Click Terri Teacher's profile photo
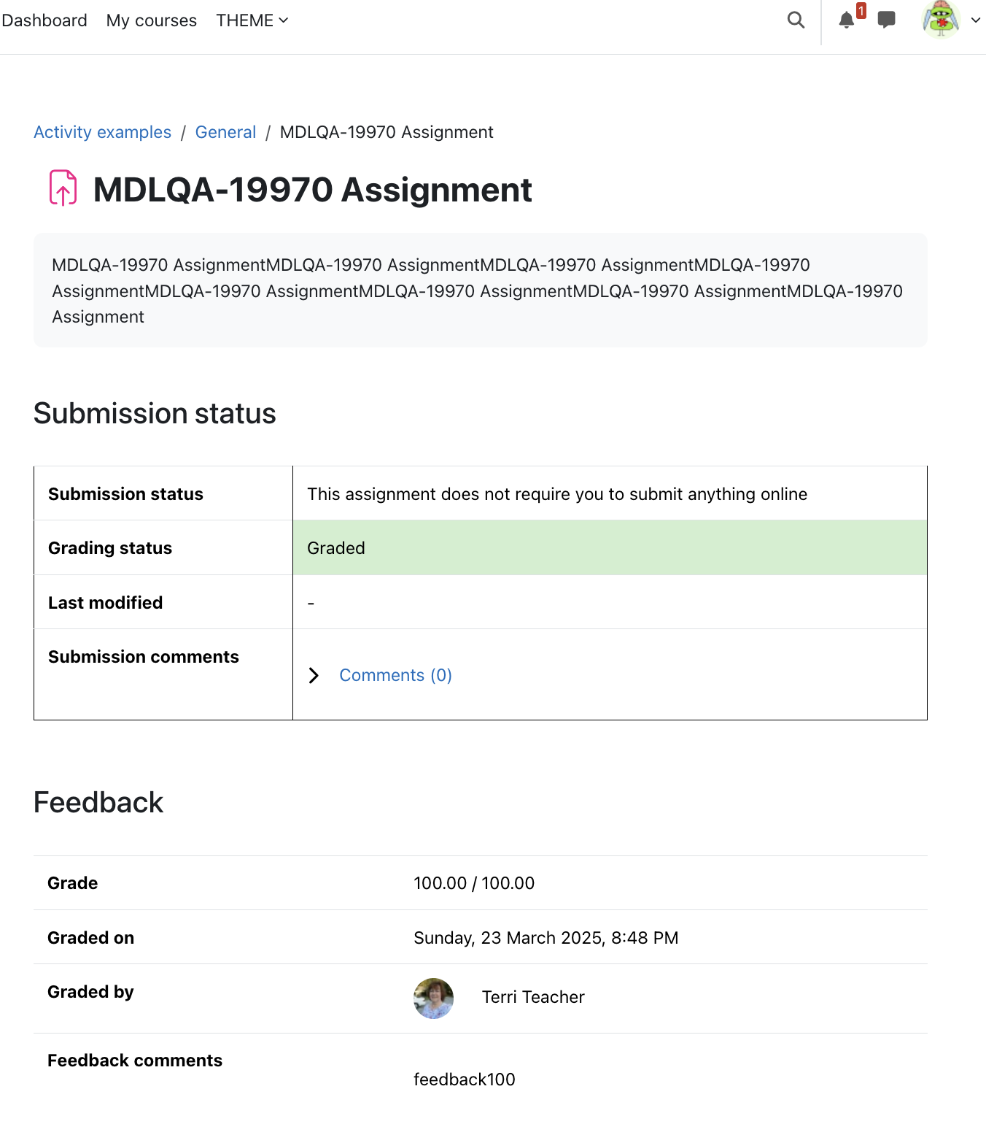The width and height of the screenshot is (986, 1143). coord(433,998)
